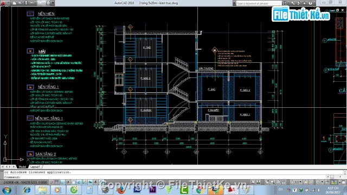Image resolution: width=347 pixels, height=195 pixels.
Task: Open the Calculator from taskbar
Action: (89, 190)
